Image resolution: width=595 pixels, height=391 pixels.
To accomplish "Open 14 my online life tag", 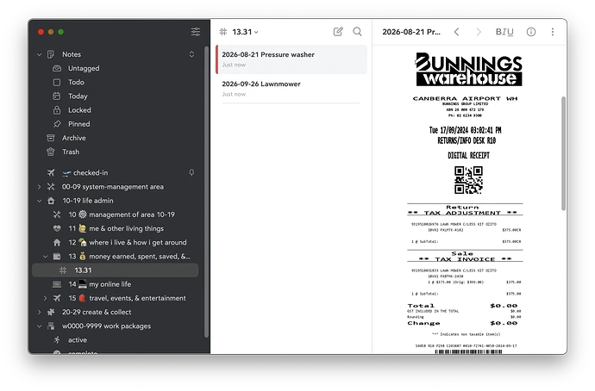I will coord(99,284).
